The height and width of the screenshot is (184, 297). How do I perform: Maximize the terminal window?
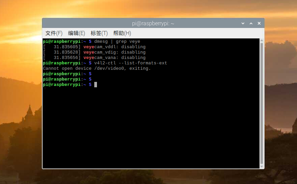[251, 23]
